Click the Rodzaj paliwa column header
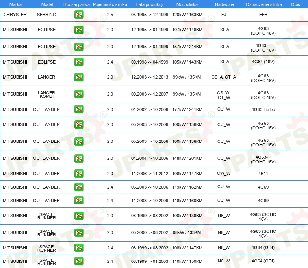This screenshot has height=268, width=308. (x=76, y=4)
